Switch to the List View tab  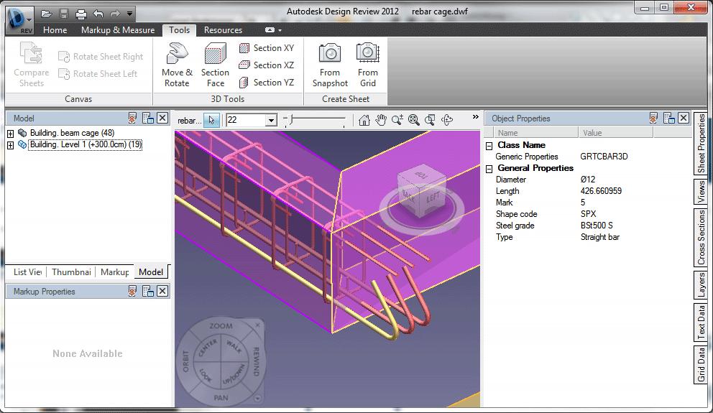coord(27,272)
